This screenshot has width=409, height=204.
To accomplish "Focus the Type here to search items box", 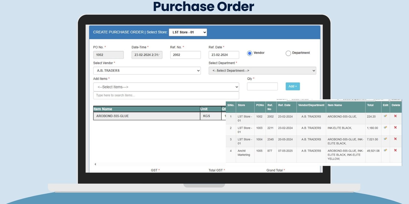I will [x=166, y=95].
